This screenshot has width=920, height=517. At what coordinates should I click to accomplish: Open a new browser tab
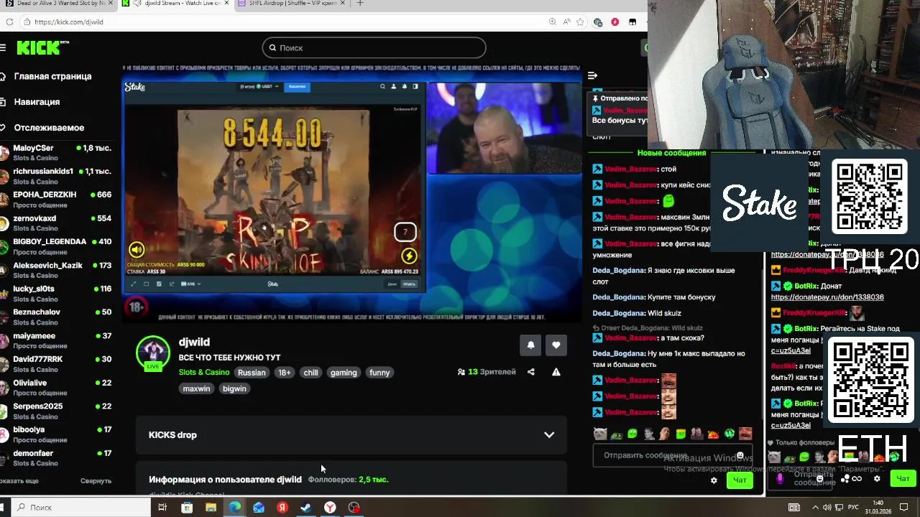click(x=360, y=4)
